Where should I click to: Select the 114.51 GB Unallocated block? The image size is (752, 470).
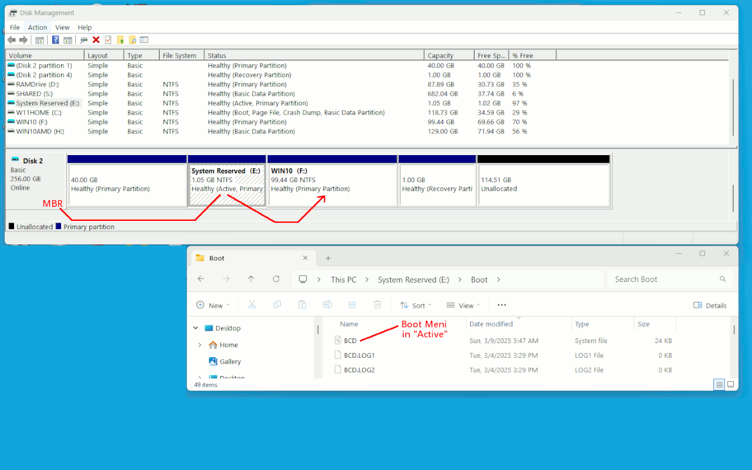[544, 181]
